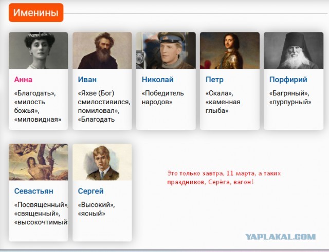Click the Сергей card watercolor portrait

click(x=102, y=162)
